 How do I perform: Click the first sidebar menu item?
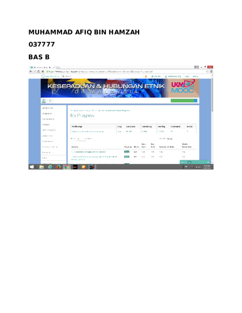(48, 108)
